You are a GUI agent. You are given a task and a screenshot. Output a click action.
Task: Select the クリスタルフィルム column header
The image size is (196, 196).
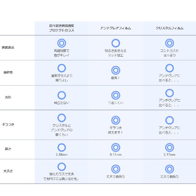click(169, 28)
